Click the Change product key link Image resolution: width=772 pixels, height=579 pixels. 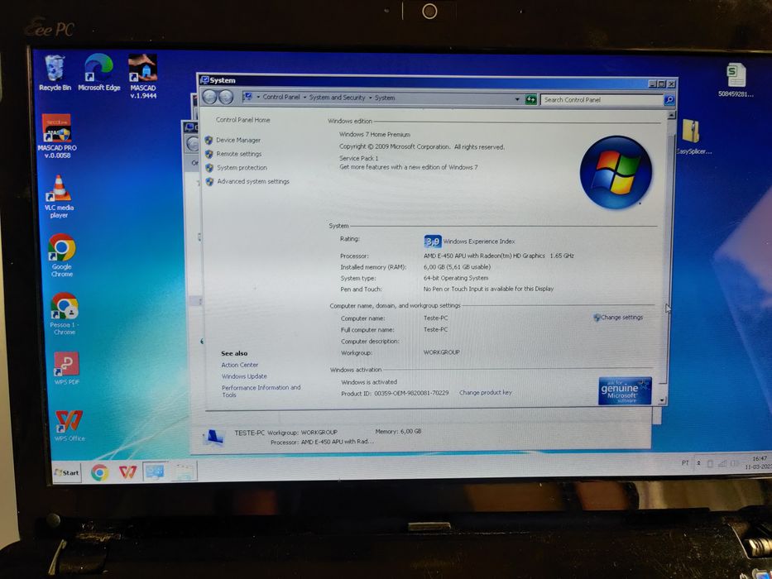click(x=486, y=392)
